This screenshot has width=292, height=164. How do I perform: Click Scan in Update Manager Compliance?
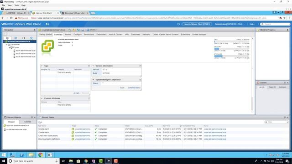122,88
